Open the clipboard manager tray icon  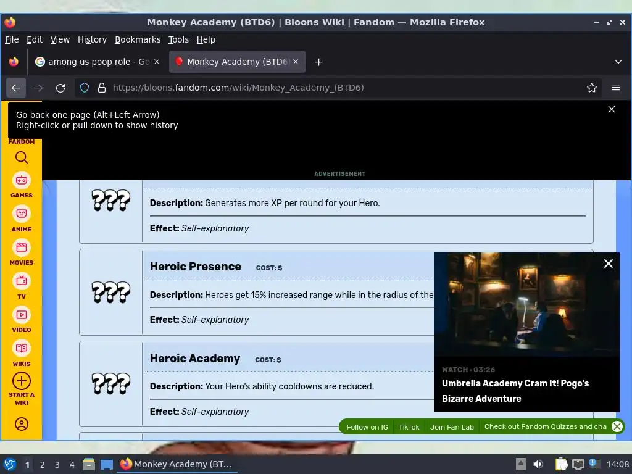pyautogui.click(x=562, y=464)
